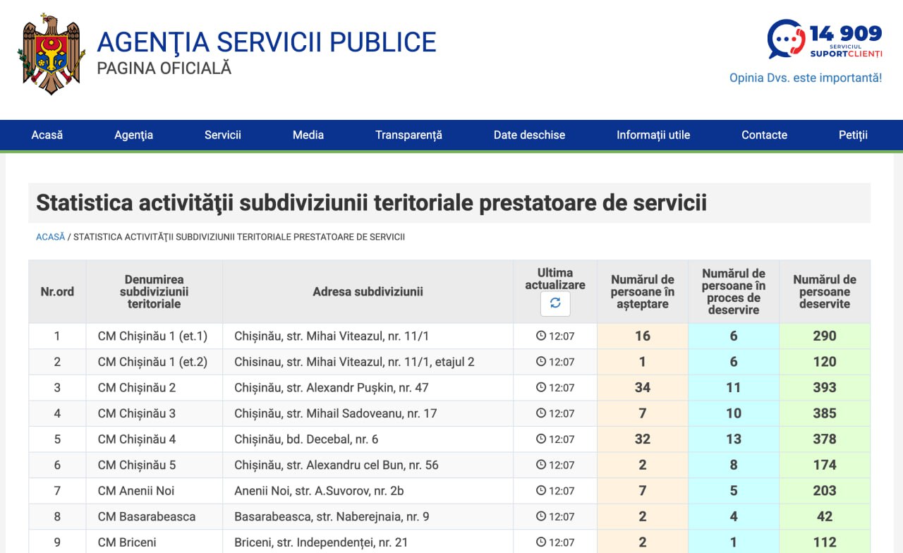Open the Petiții menu
Image resolution: width=903 pixels, height=553 pixels.
tap(853, 135)
